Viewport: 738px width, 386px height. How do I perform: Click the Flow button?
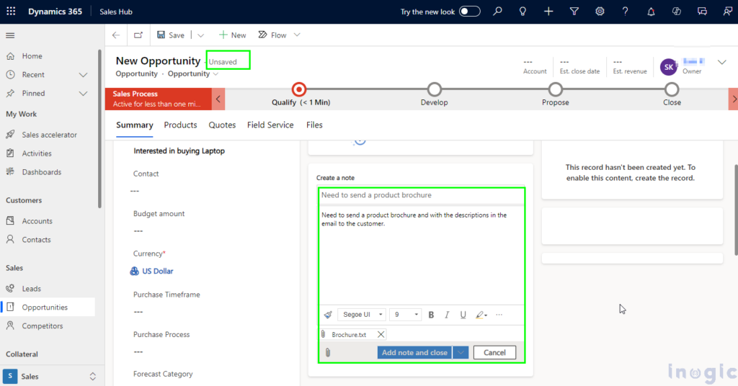coord(272,35)
